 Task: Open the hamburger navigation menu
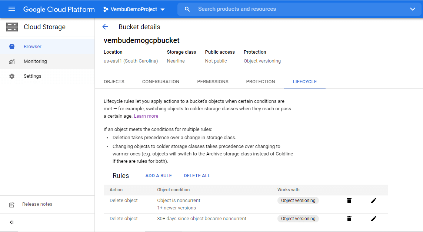tap(11, 9)
